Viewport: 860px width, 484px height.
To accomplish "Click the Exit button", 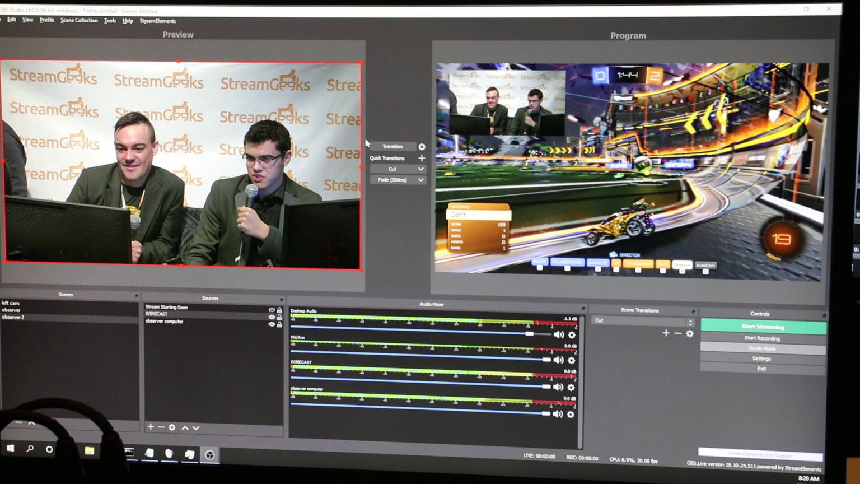I will [762, 369].
